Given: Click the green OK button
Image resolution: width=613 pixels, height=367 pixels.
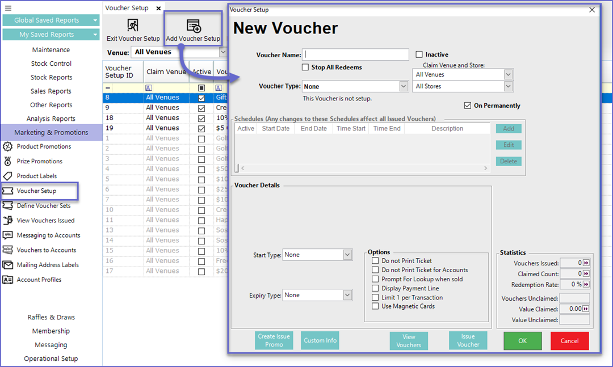Looking at the screenshot, I should pos(522,341).
